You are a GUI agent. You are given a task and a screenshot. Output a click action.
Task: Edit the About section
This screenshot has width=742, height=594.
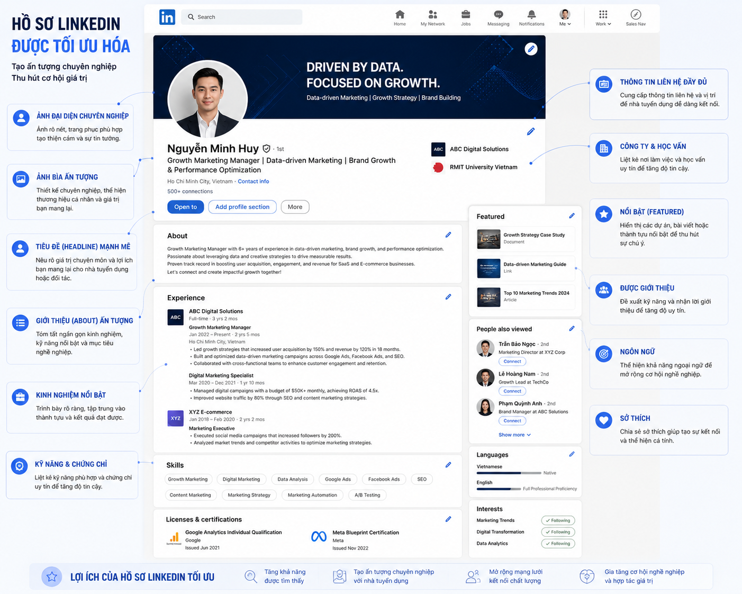[448, 235]
